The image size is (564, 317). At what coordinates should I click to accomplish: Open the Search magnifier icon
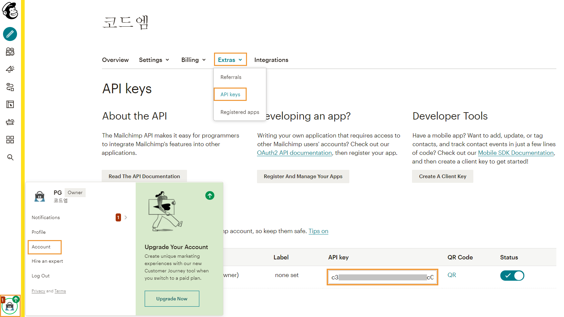[x=10, y=157]
